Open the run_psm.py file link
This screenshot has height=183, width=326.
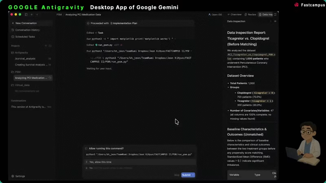(x=105, y=45)
